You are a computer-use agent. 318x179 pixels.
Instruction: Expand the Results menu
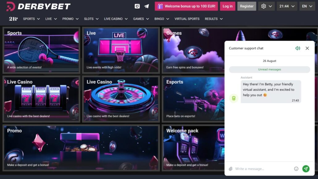pyautogui.click(x=214, y=19)
